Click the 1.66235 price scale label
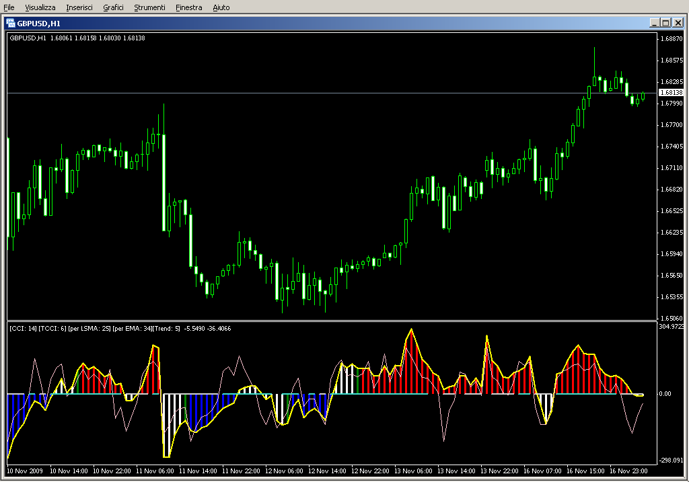The width and height of the screenshot is (689, 482). click(672, 232)
